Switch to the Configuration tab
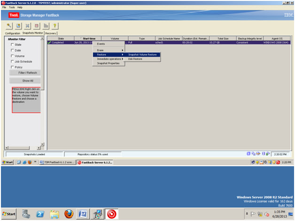The image size is (295, 221). (13, 33)
